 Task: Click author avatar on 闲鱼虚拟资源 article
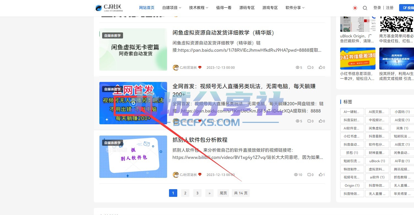click(176, 67)
